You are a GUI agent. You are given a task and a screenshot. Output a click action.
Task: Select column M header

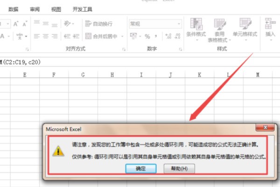258,75
